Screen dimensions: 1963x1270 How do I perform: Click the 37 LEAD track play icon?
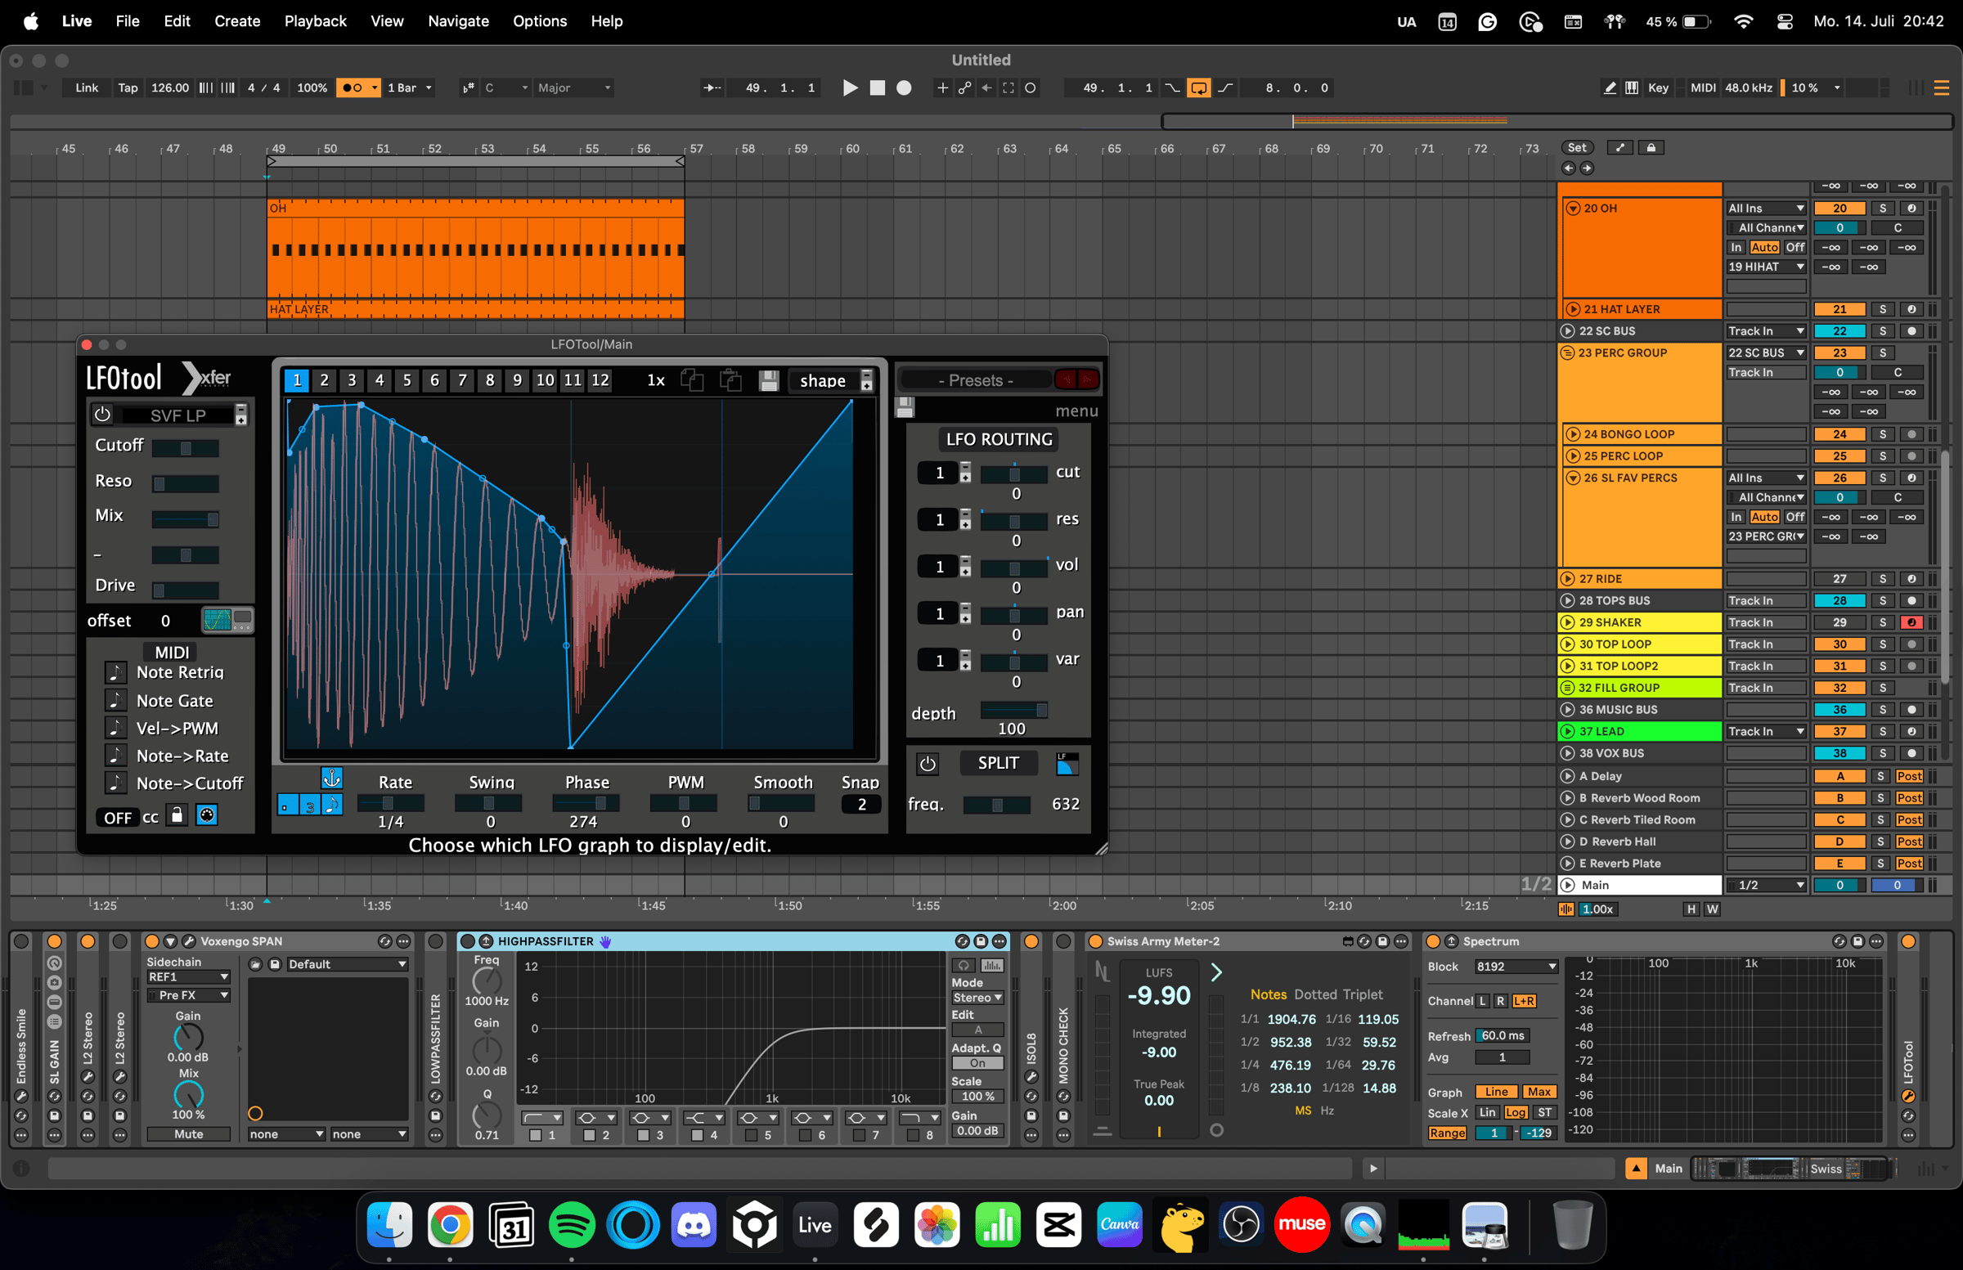tap(1568, 731)
